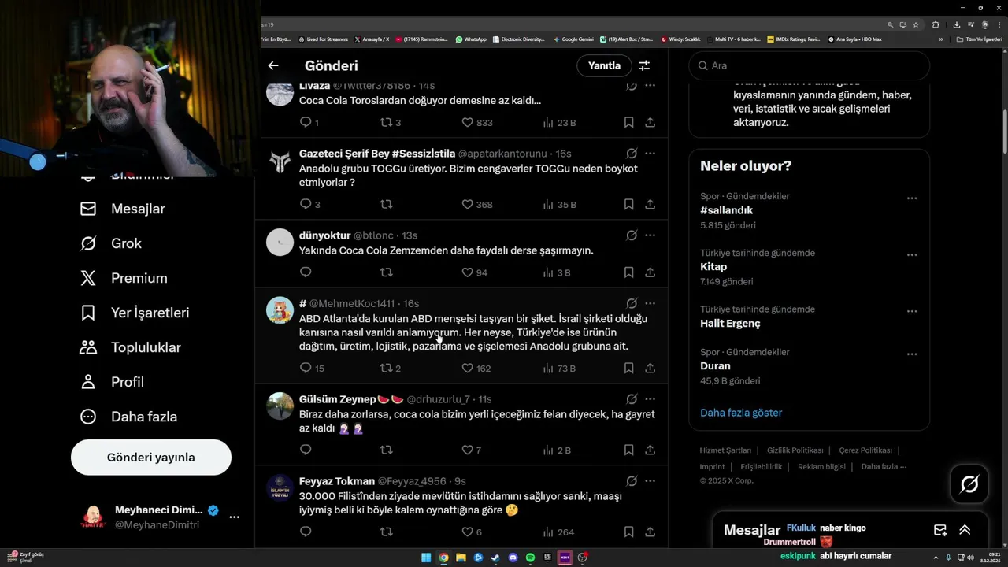This screenshot has height=567, width=1008.
Task: Like the Gülsüm Zeynep post
Action: pyautogui.click(x=471, y=450)
